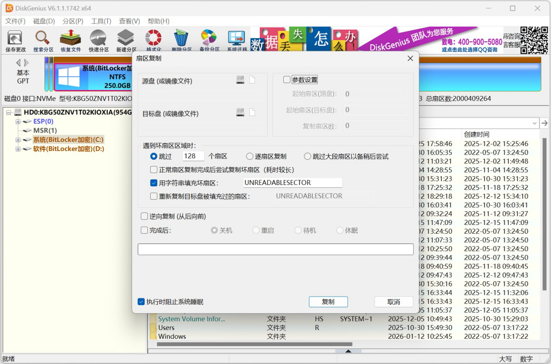Viewport: 551px width, 364px height.
Task: Click the skip sector count field showing 128
Action: tap(193, 157)
